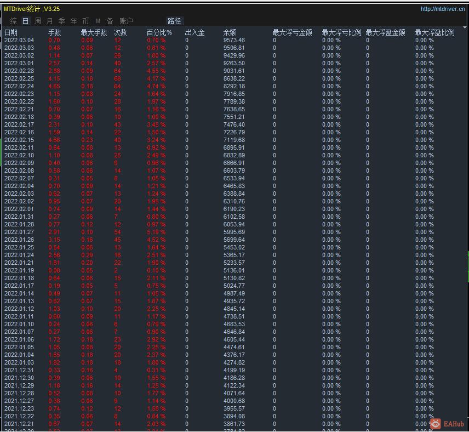Image resolution: width=469 pixels, height=432 pixels.
Task: Click the balance value 7119.68
Action: [x=234, y=140]
